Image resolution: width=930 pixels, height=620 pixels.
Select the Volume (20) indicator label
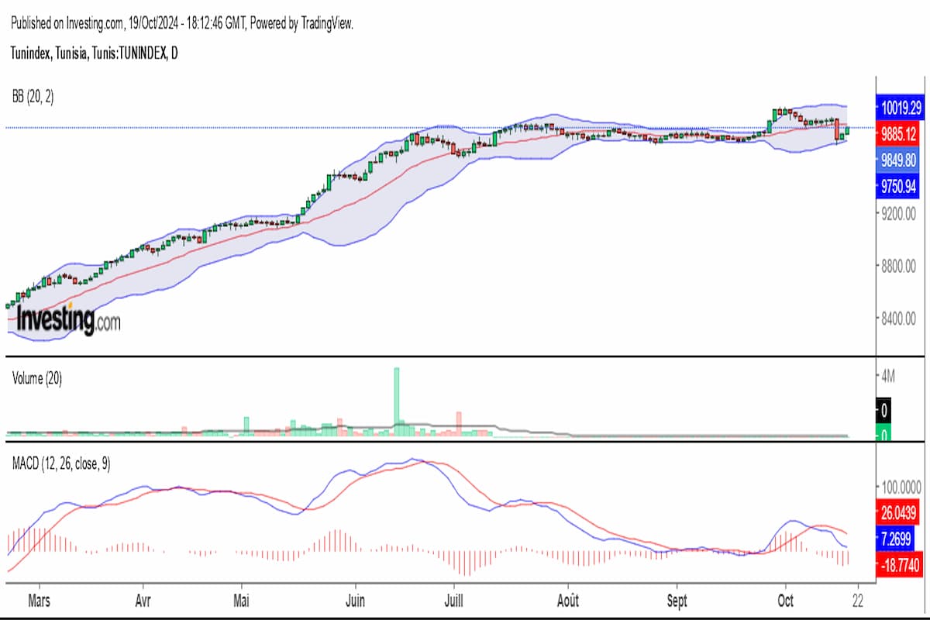coord(37,379)
